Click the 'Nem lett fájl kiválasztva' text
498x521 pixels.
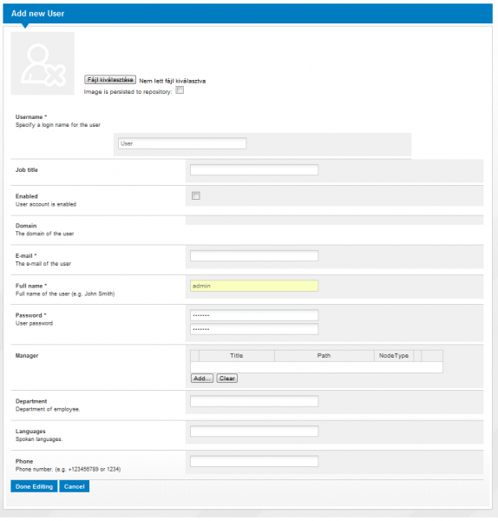[x=173, y=81]
